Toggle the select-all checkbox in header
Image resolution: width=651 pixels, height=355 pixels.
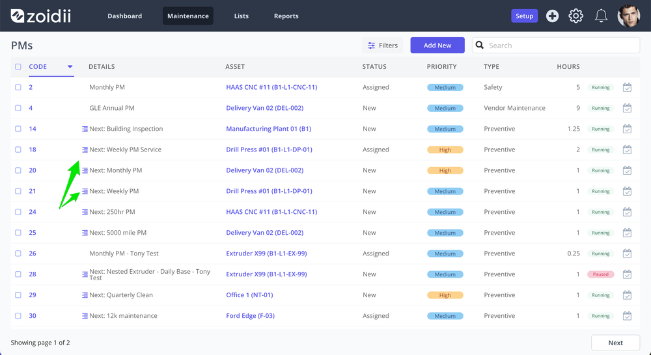pyautogui.click(x=18, y=66)
